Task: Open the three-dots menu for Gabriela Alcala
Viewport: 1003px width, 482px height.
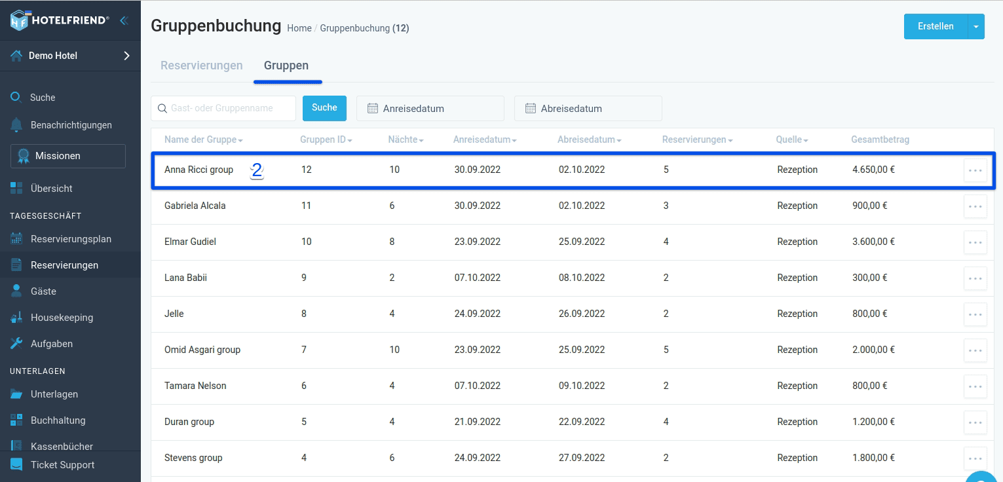Action: [x=975, y=206]
